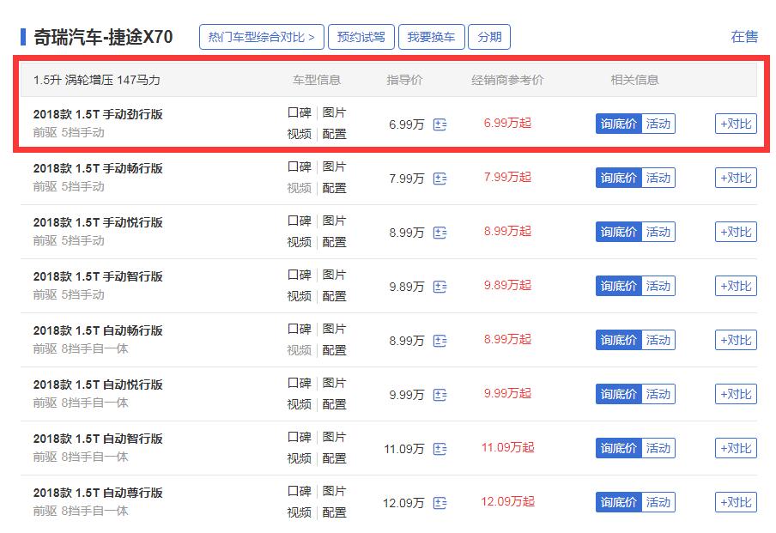Add 自动悦行版 to comparison with +对比
This screenshot has height=533, width=776.
(x=736, y=394)
